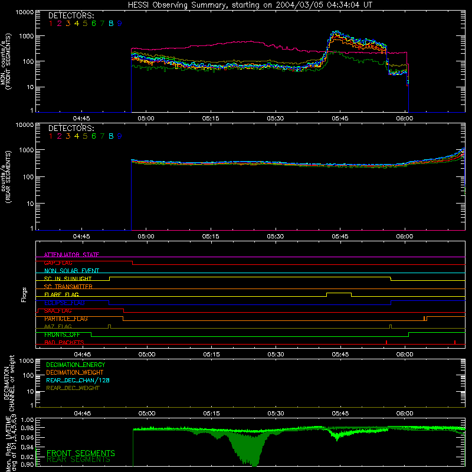472x472 pixels.
Task: Click the 0.98 y-axis value on livetime plot
Action: click(27, 428)
